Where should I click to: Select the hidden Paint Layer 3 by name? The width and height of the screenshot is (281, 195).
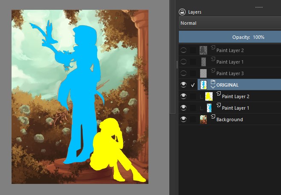230,73
